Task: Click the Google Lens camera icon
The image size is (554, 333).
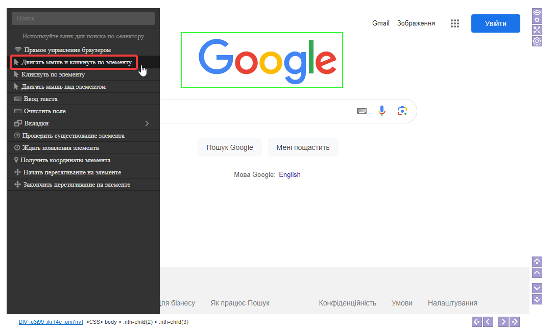Action: (402, 111)
